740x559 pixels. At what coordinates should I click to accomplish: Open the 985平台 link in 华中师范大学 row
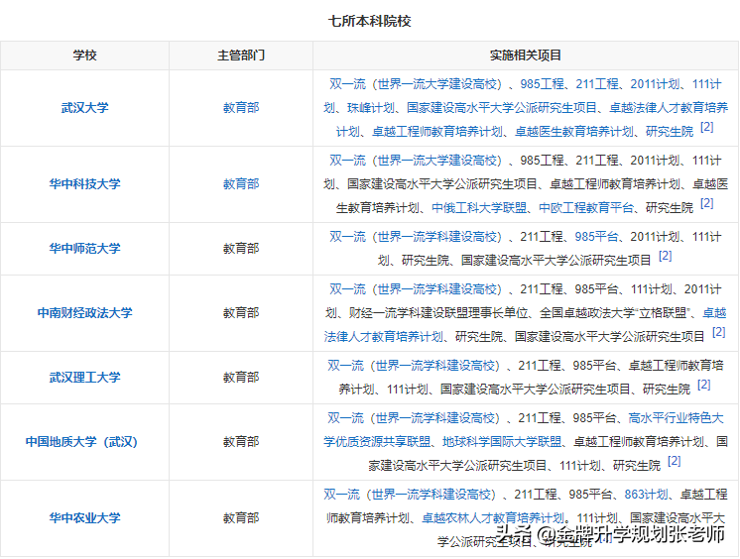[596, 237]
